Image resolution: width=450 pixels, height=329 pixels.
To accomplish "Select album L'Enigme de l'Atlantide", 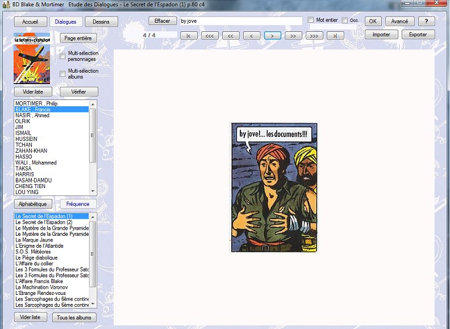I will click(52, 245).
